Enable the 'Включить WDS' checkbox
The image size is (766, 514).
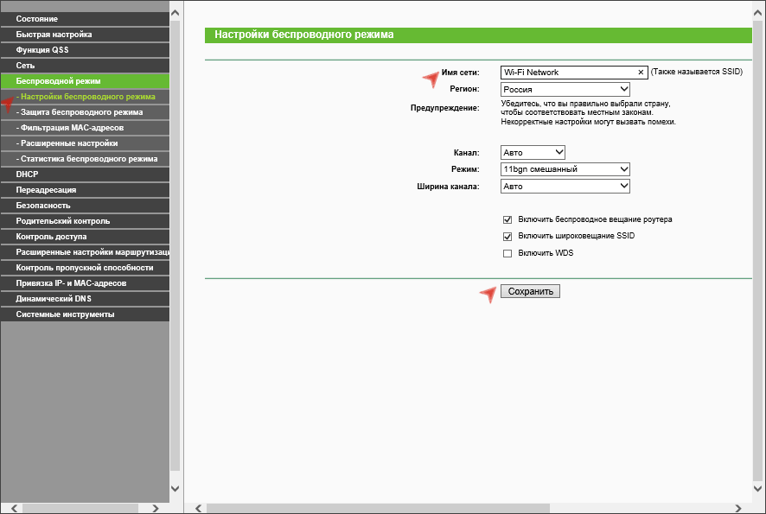point(507,253)
